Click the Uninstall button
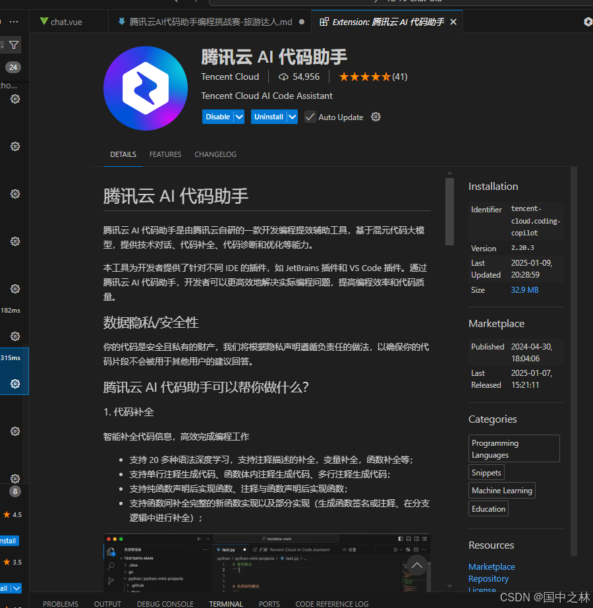Image resolution: width=593 pixels, height=608 pixels. click(269, 117)
